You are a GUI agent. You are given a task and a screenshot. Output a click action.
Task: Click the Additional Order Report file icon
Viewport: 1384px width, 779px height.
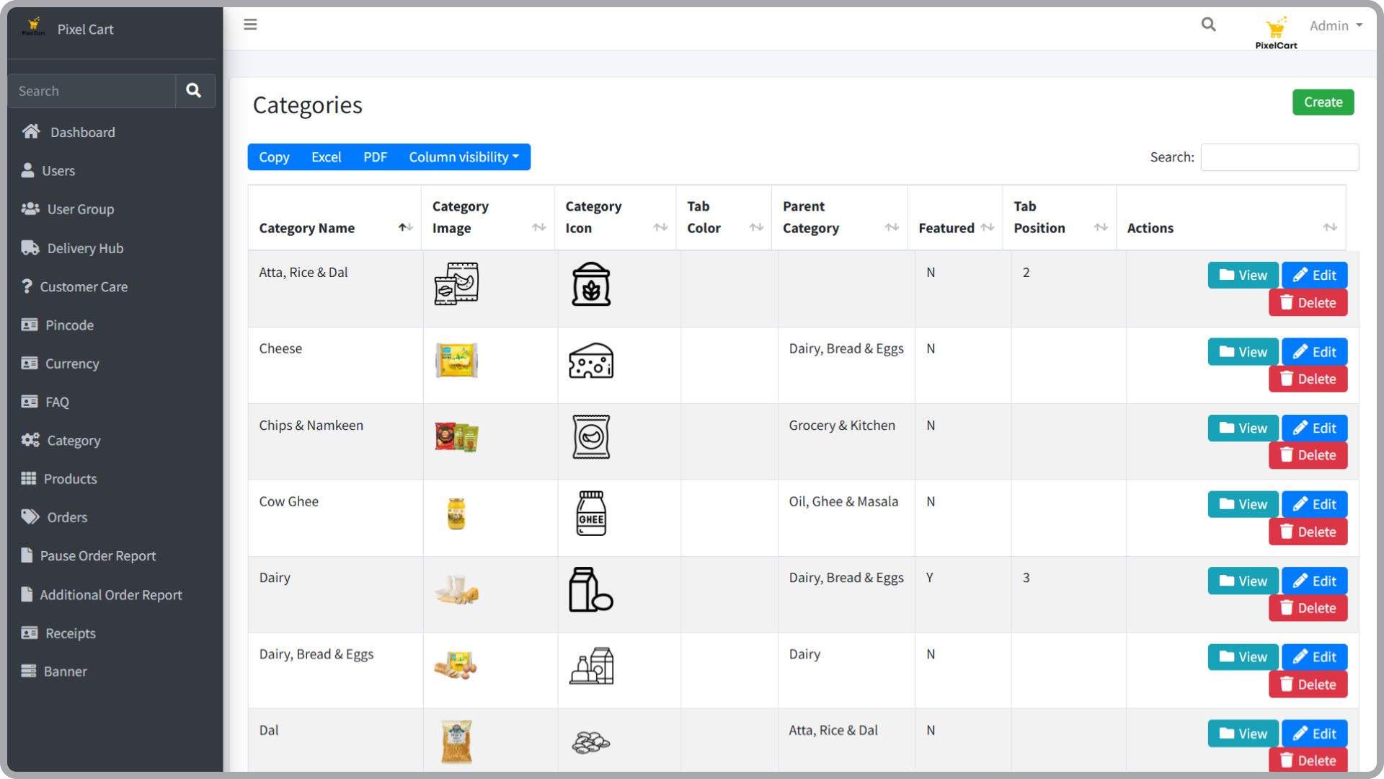point(27,594)
